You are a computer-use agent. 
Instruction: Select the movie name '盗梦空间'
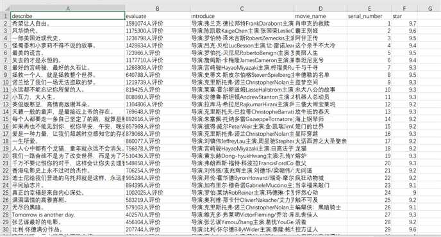click(320, 83)
